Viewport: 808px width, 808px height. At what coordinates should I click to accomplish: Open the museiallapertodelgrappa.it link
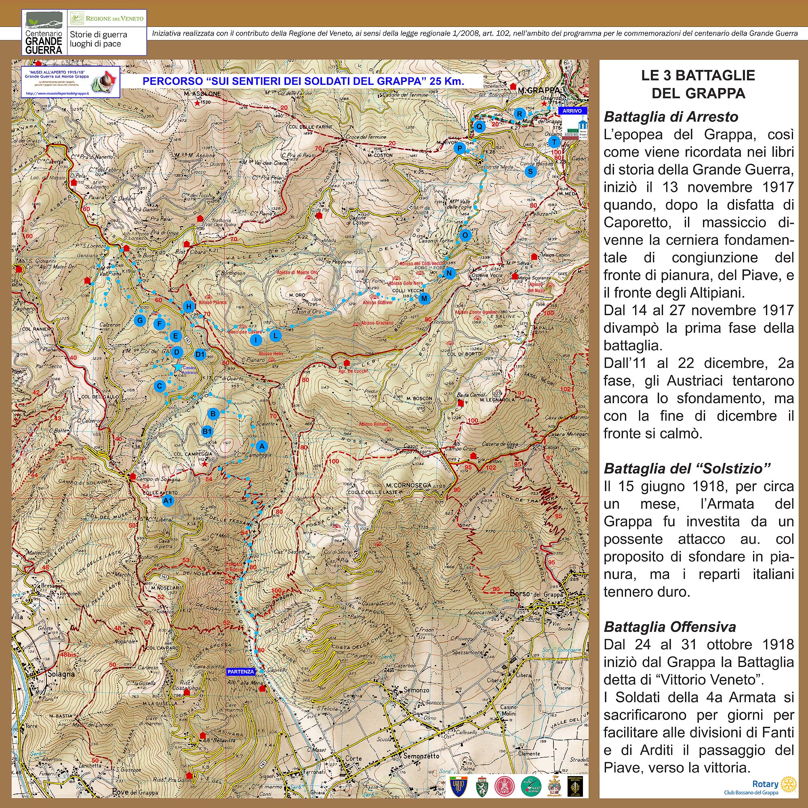pyautogui.click(x=58, y=95)
